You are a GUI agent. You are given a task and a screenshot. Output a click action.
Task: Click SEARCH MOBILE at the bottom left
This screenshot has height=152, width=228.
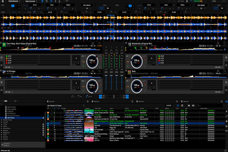coord(8,144)
